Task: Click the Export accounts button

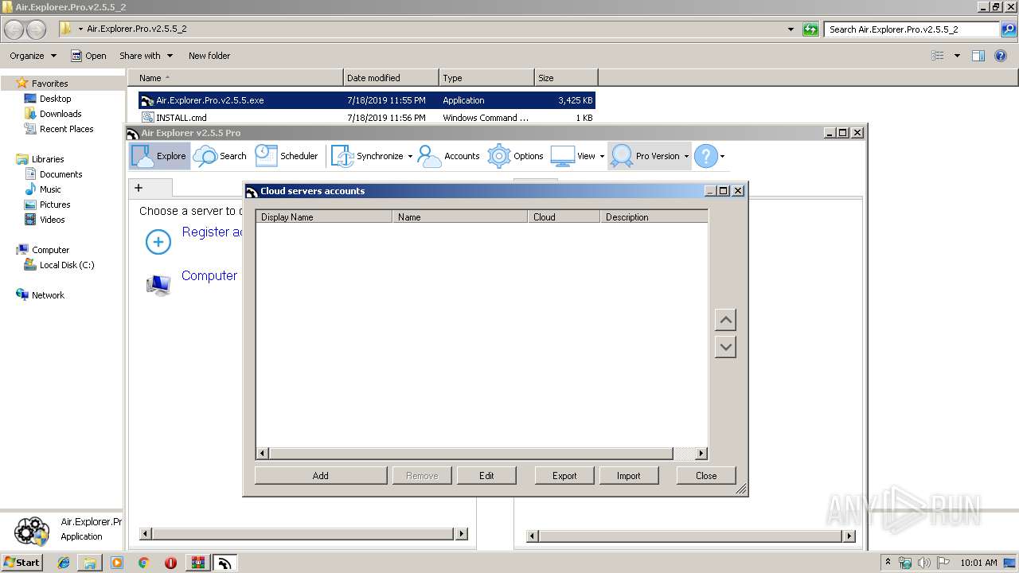Action: click(x=564, y=475)
